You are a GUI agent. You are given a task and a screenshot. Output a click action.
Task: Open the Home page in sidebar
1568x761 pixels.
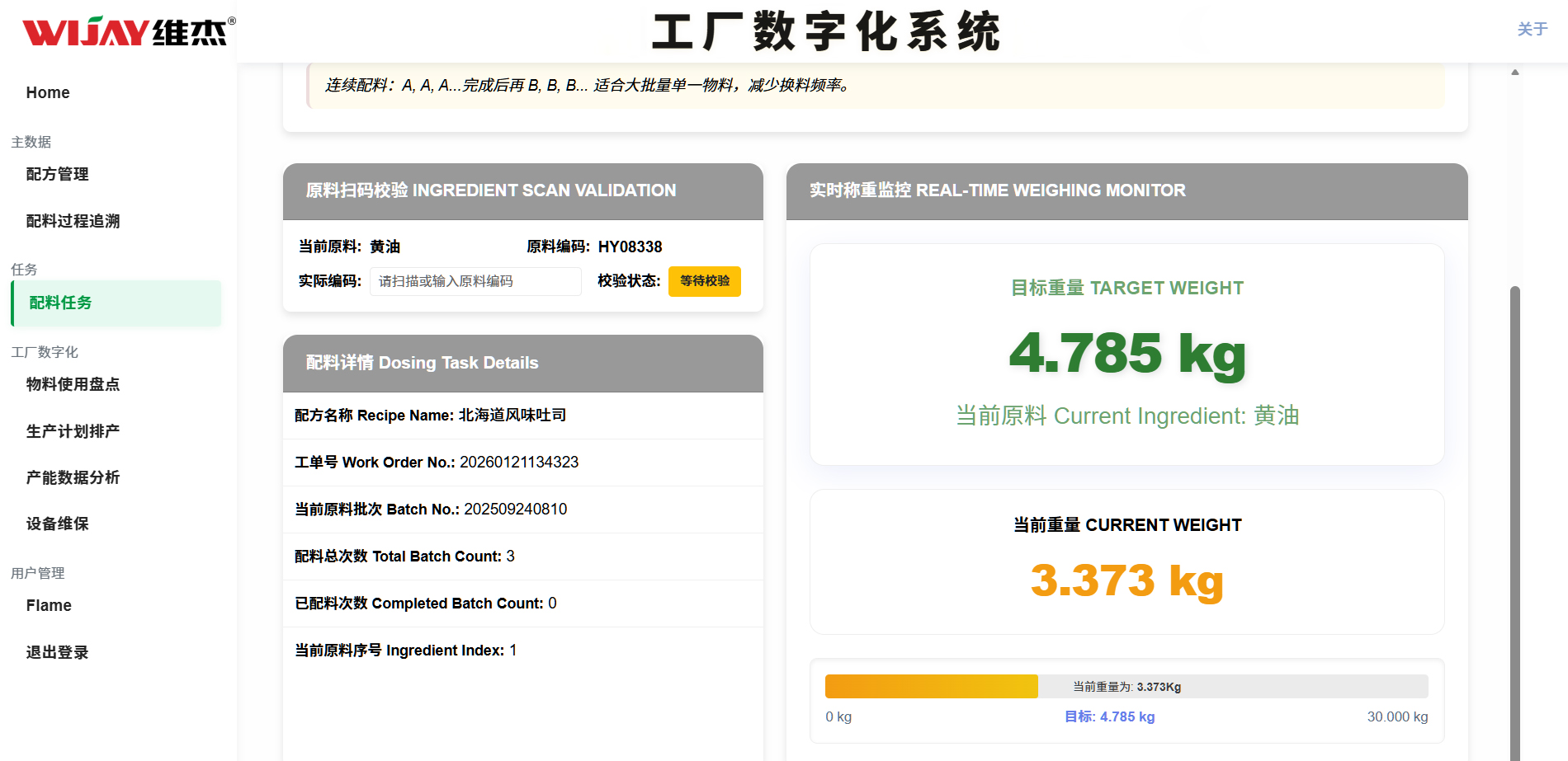pyautogui.click(x=48, y=92)
